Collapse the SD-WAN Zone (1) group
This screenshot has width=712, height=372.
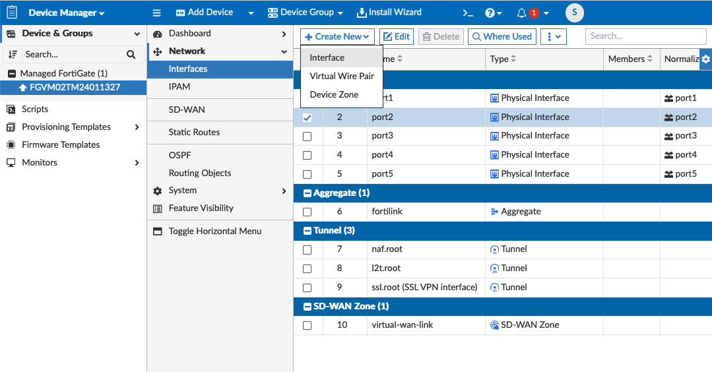[307, 307]
